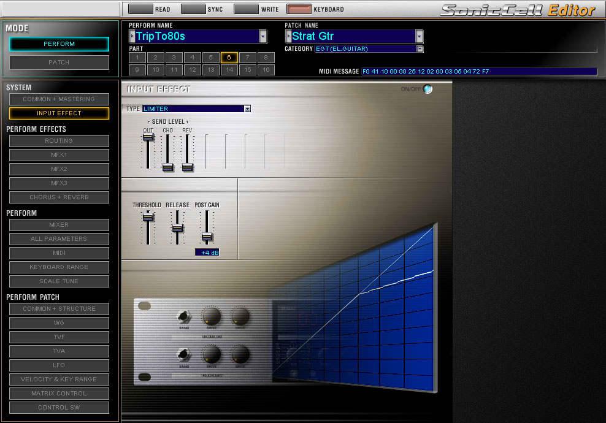This screenshot has height=423, width=606.
Task: Select part 9
Action: point(137,70)
